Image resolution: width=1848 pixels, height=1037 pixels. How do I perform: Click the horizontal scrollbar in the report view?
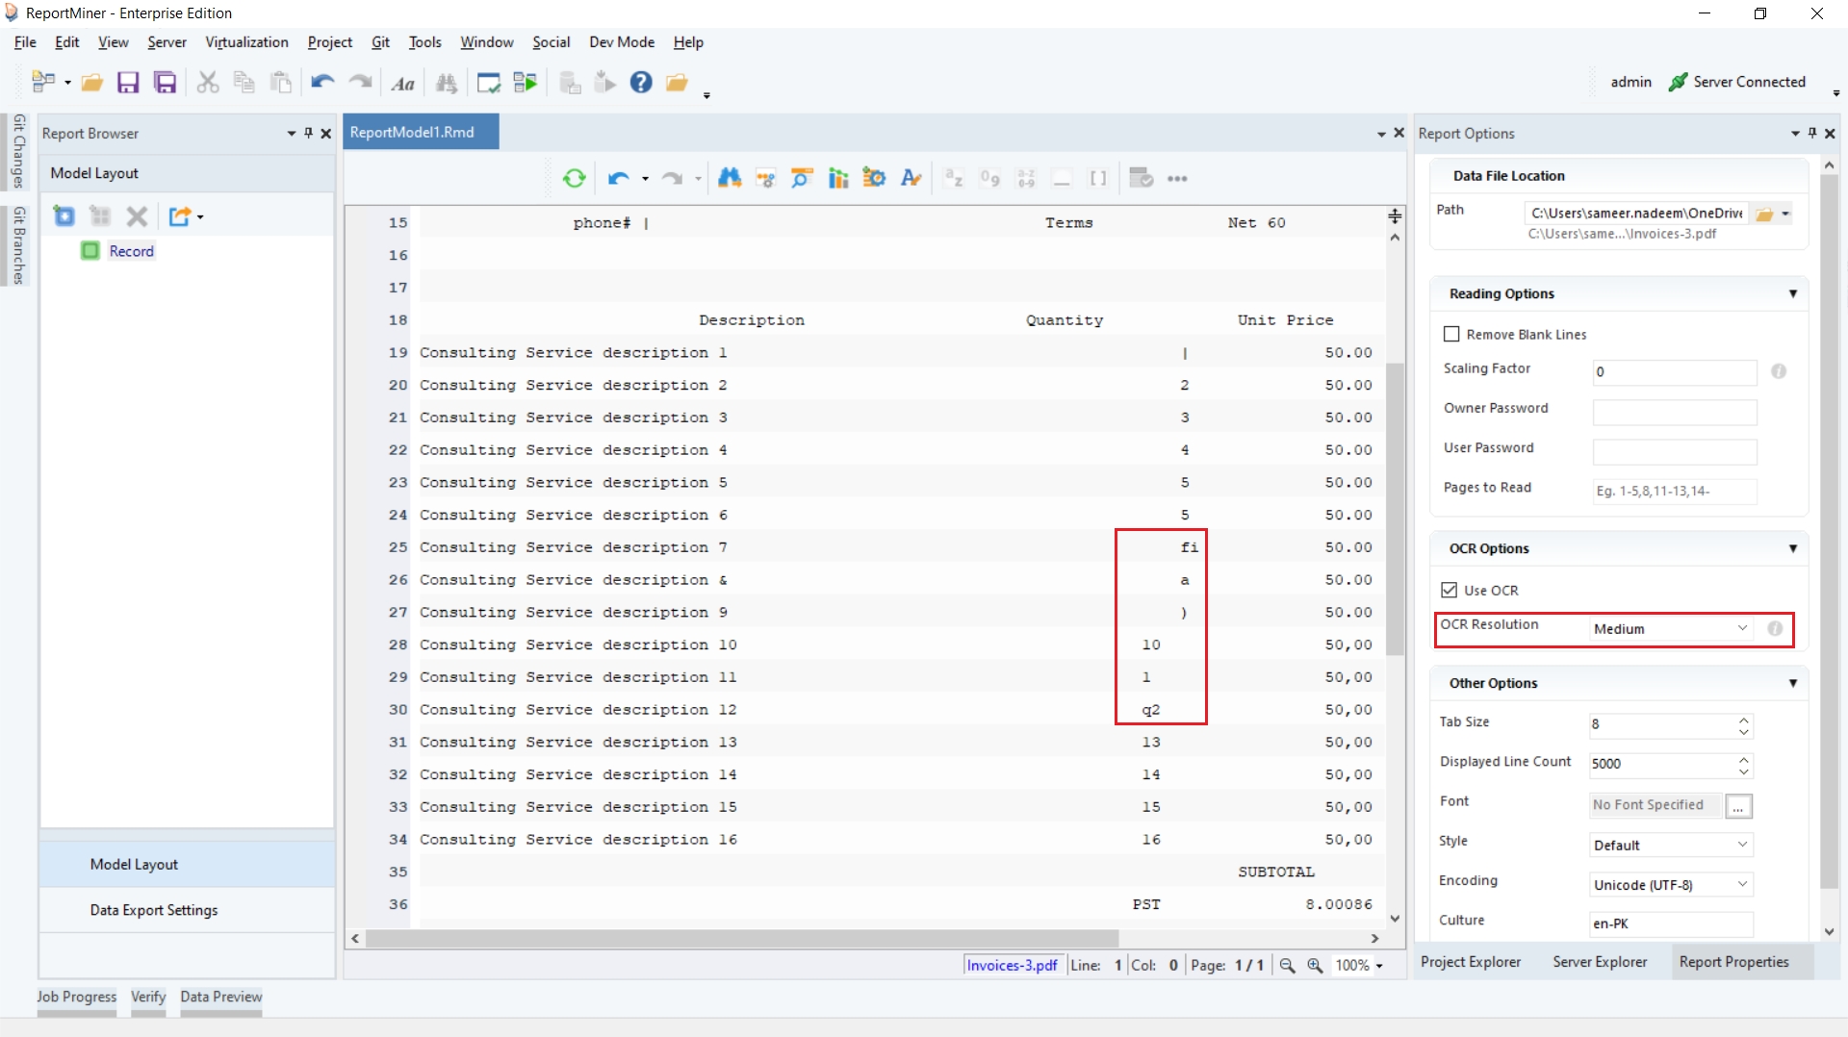point(741,938)
